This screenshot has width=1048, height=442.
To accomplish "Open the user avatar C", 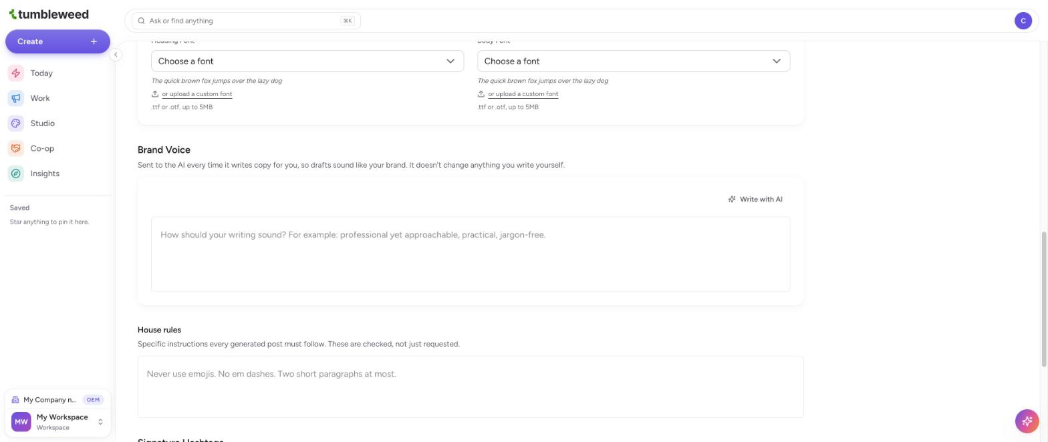I will pyautogui.click(x=1023, y=21).
